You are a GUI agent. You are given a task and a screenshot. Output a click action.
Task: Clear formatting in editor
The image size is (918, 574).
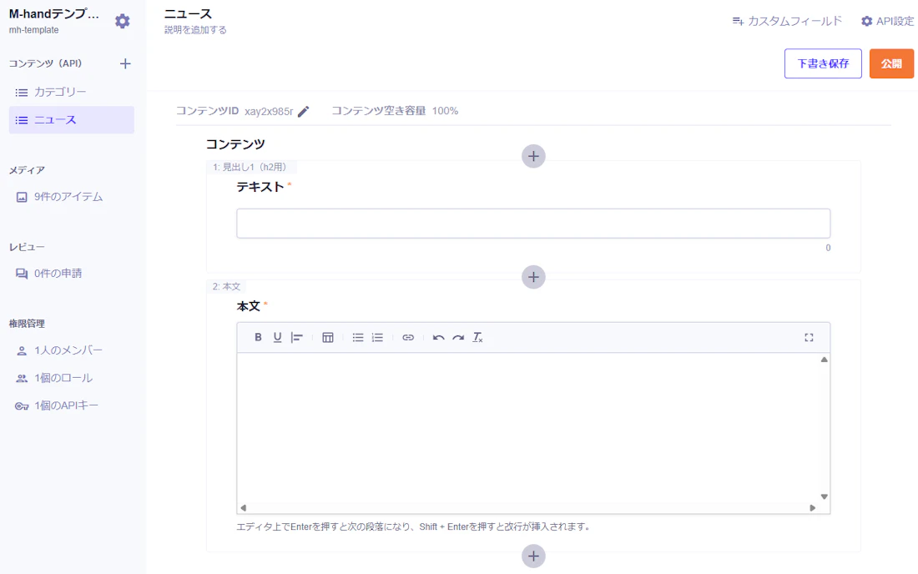[477, 337]
